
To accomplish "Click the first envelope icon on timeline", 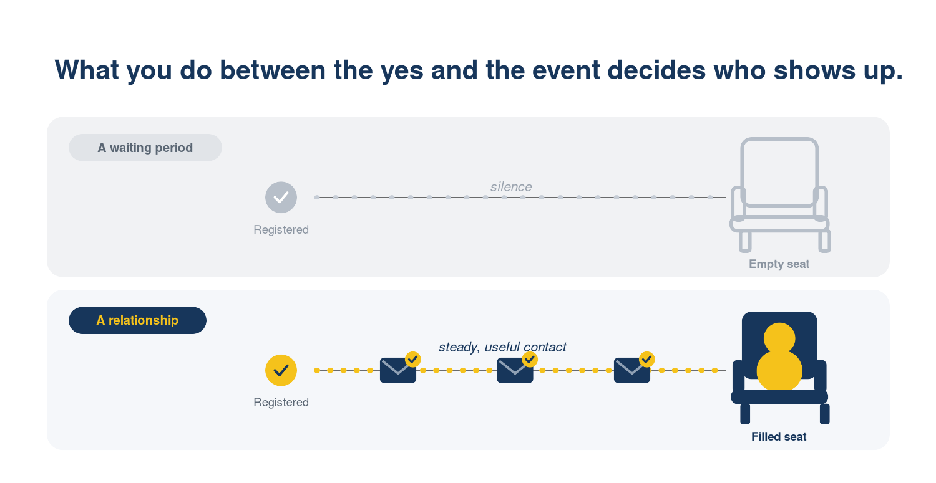I will click(x=398, y=370).
